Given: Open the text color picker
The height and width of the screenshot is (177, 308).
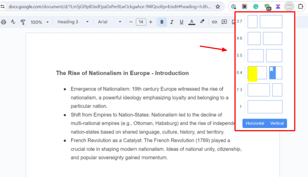Looking at the screenshot, I should (x=191, y=22).
